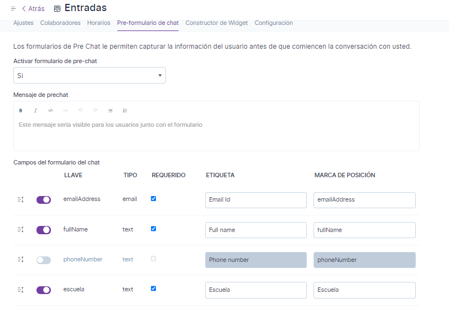This screenshot has width=449, height=314.
Task: Enable the phoneNumber field toggle
Action: point(44,260)
